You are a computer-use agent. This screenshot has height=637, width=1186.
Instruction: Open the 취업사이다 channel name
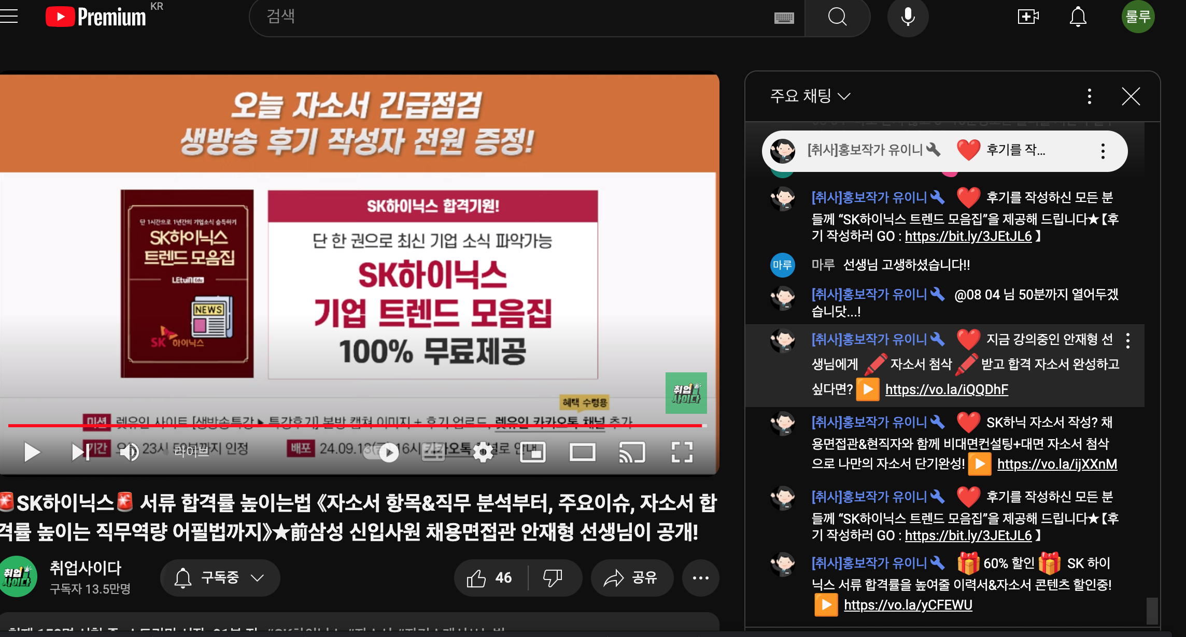[x=86, y=568]
